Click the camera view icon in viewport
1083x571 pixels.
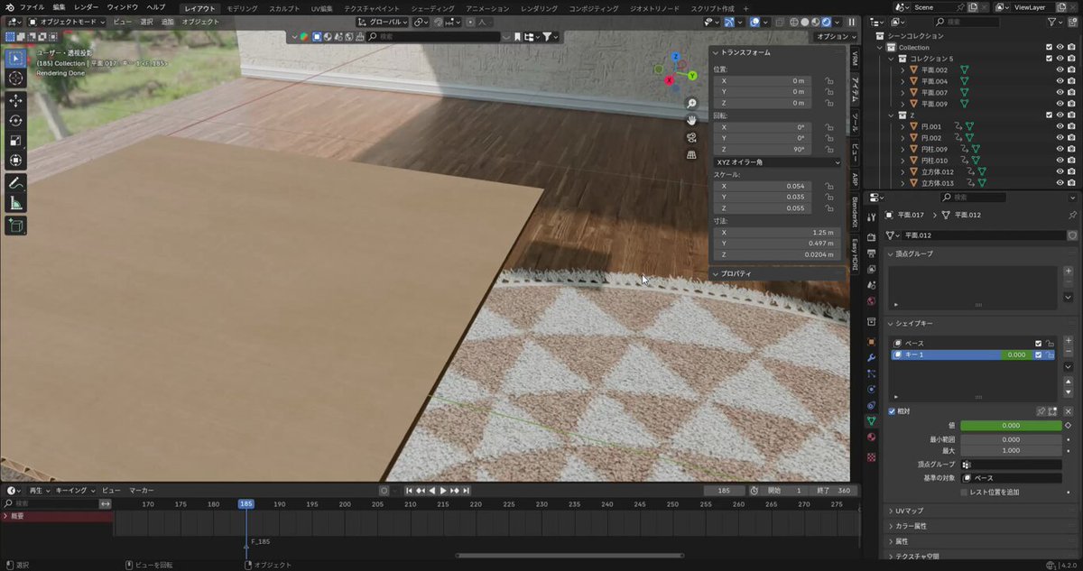(691, 137)
